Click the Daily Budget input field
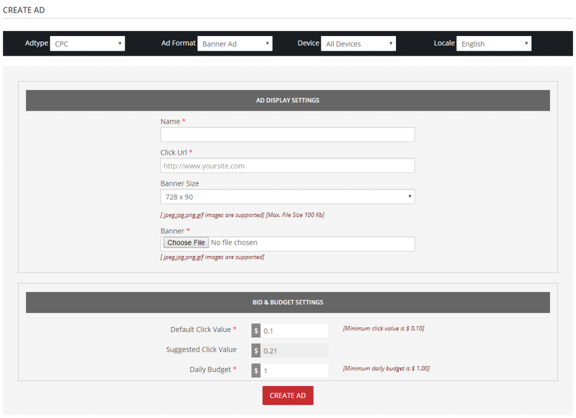 [295, 370]
